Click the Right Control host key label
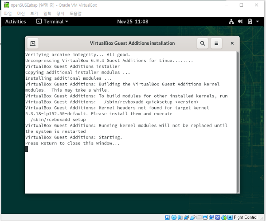This screenshot has width=266, height=221. 246,217
